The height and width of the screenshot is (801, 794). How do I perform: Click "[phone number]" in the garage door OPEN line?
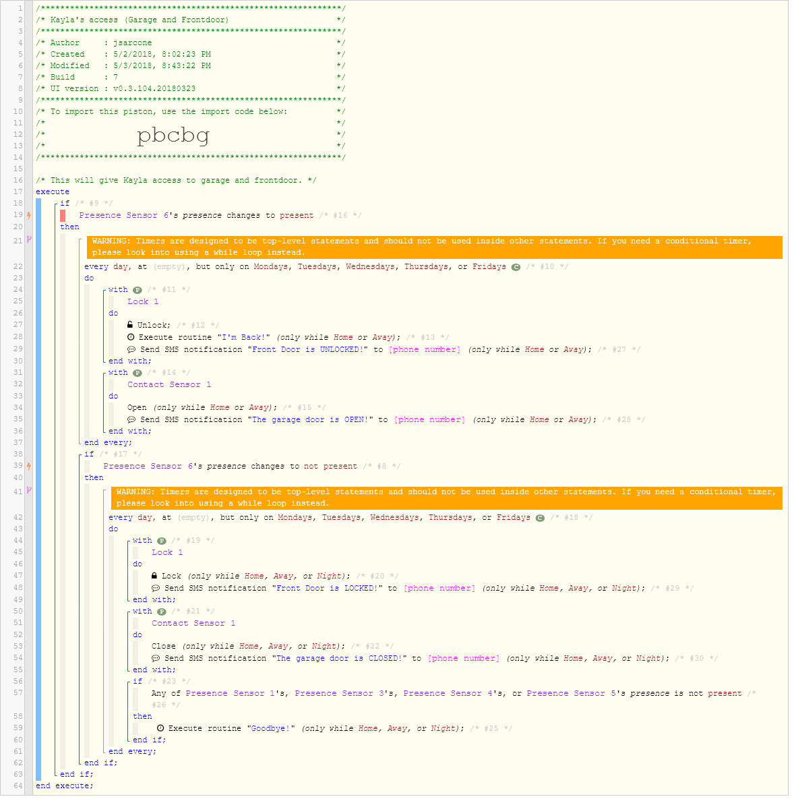[x=430, y=420]
